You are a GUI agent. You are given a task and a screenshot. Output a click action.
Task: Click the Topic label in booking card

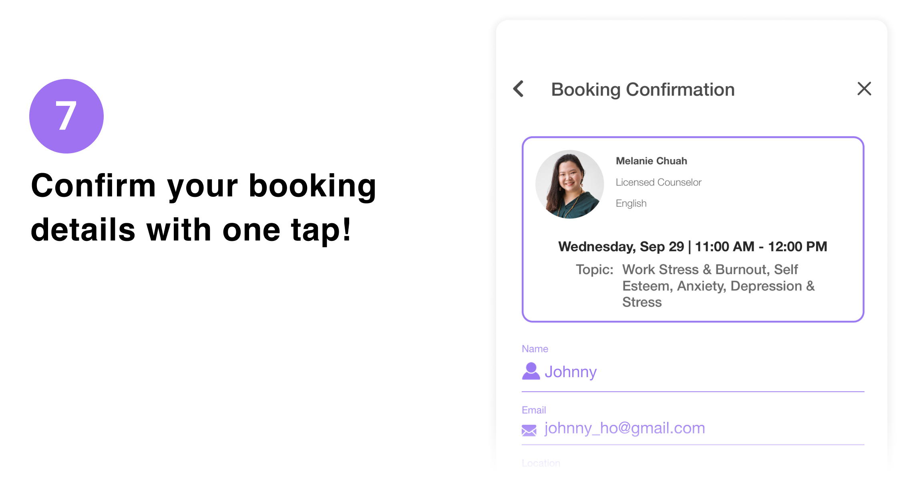click(x=594, y=269)
